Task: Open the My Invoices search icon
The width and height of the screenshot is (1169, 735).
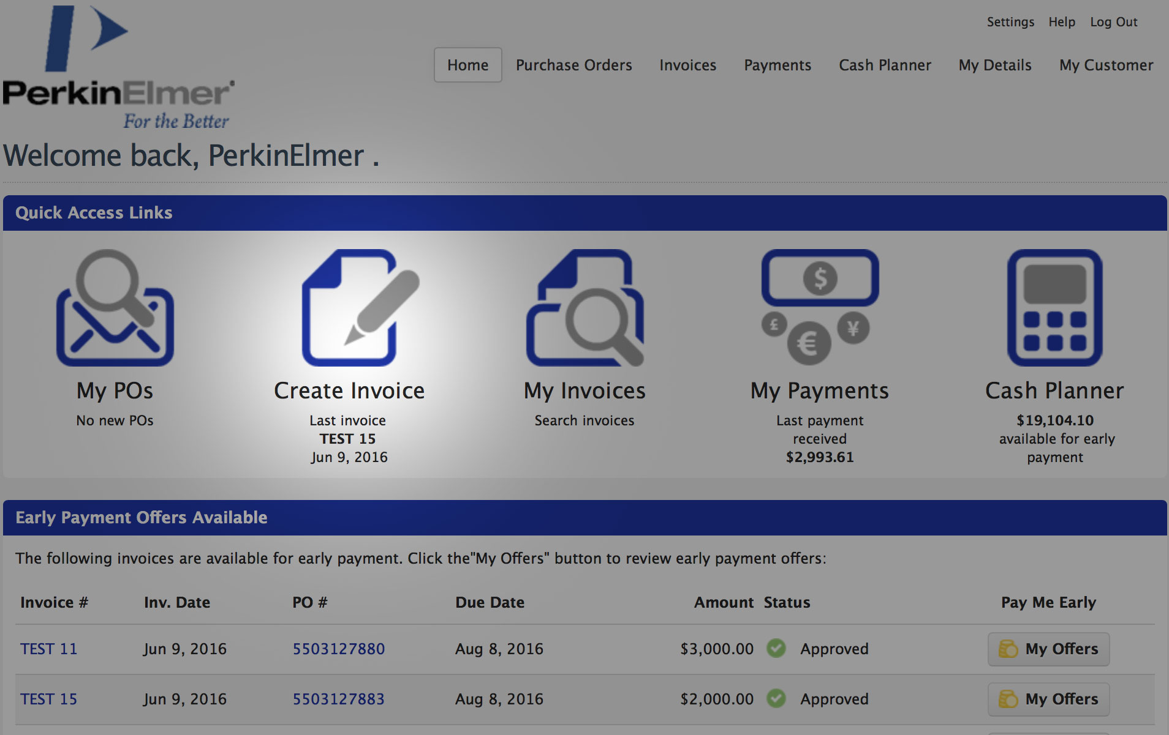Action: pos(585,307)
